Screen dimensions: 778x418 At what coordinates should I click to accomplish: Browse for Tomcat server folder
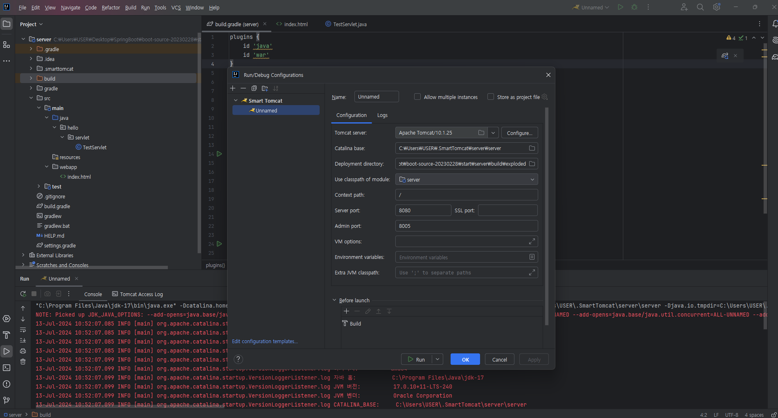(x=481, y=133)
